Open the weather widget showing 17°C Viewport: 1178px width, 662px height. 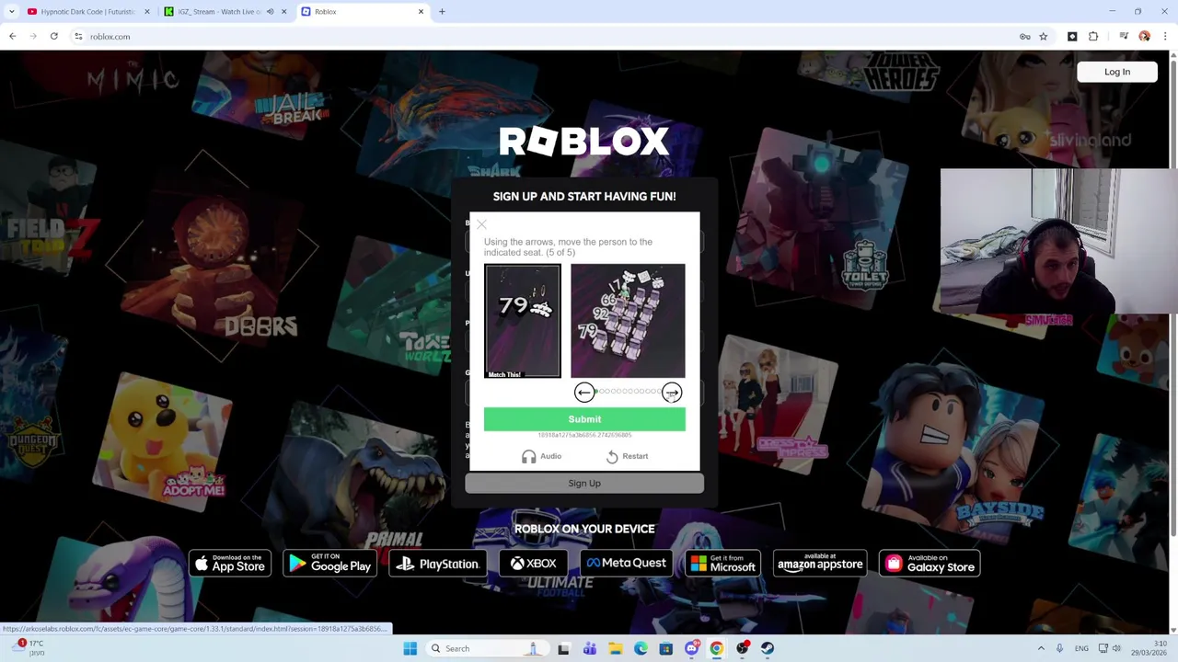pyautogui.click(x=28, y=648)
